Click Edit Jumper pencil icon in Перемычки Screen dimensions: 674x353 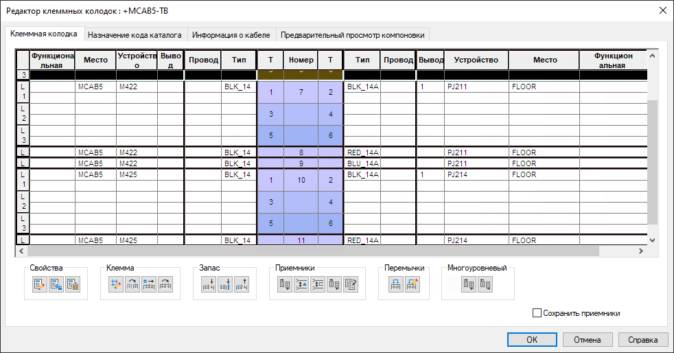(x=412, y=284)
